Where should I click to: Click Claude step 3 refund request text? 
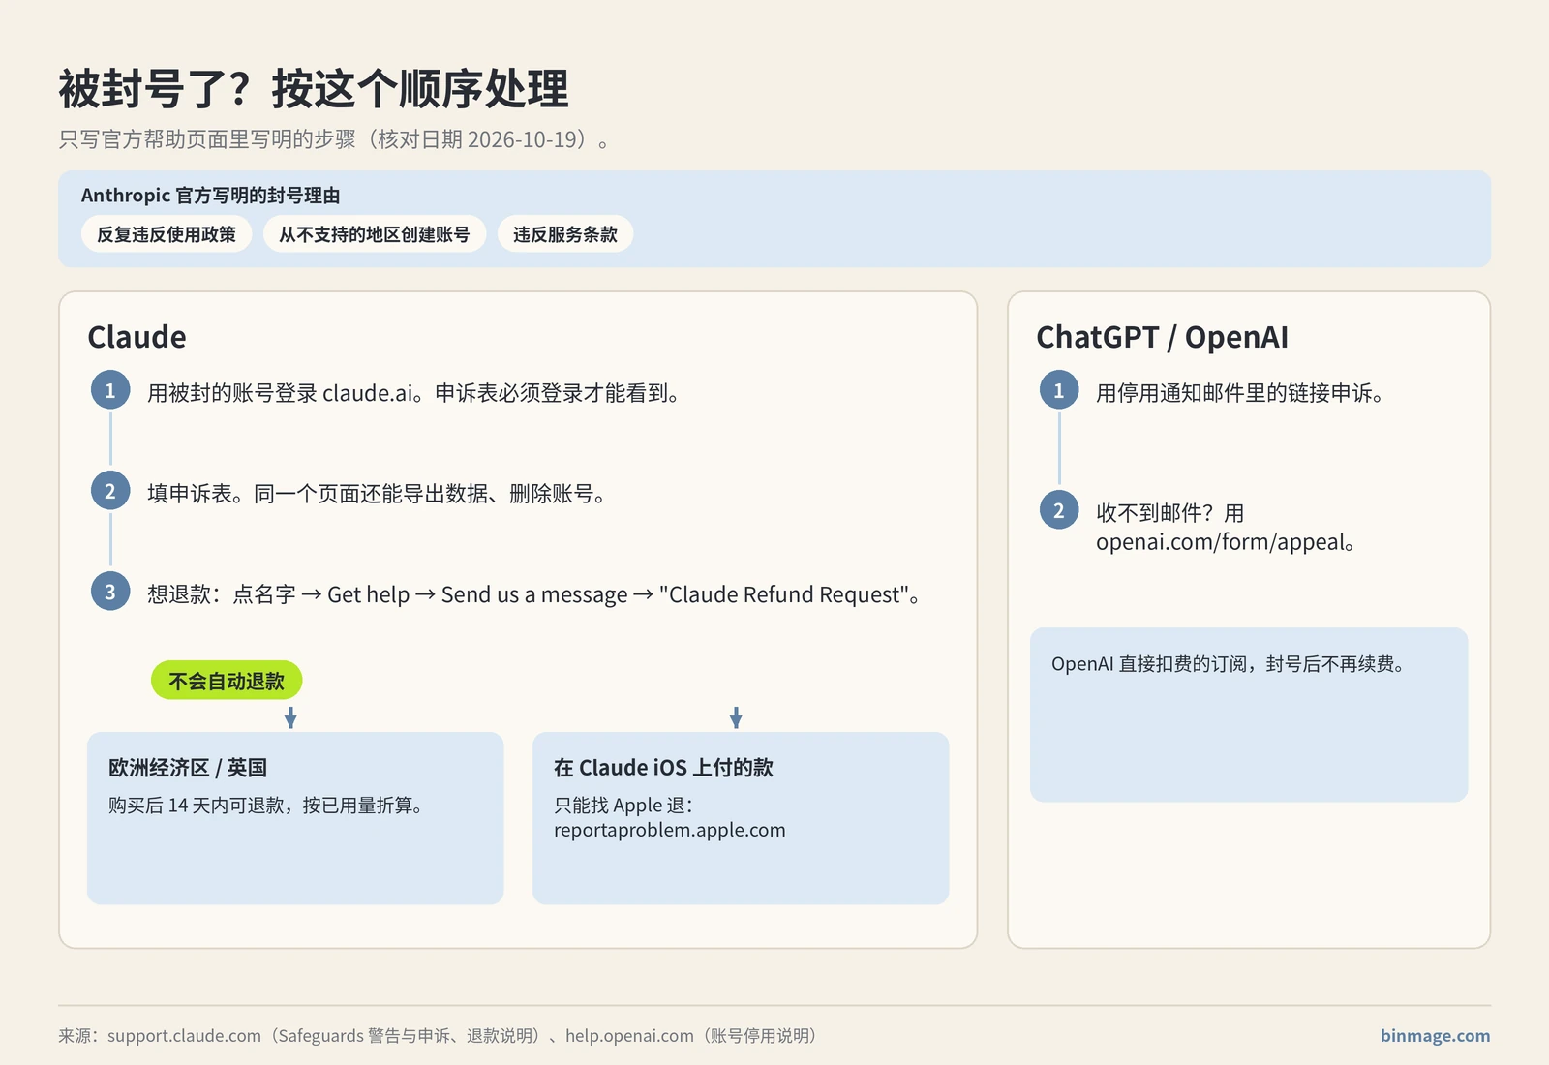coord(534,594)
